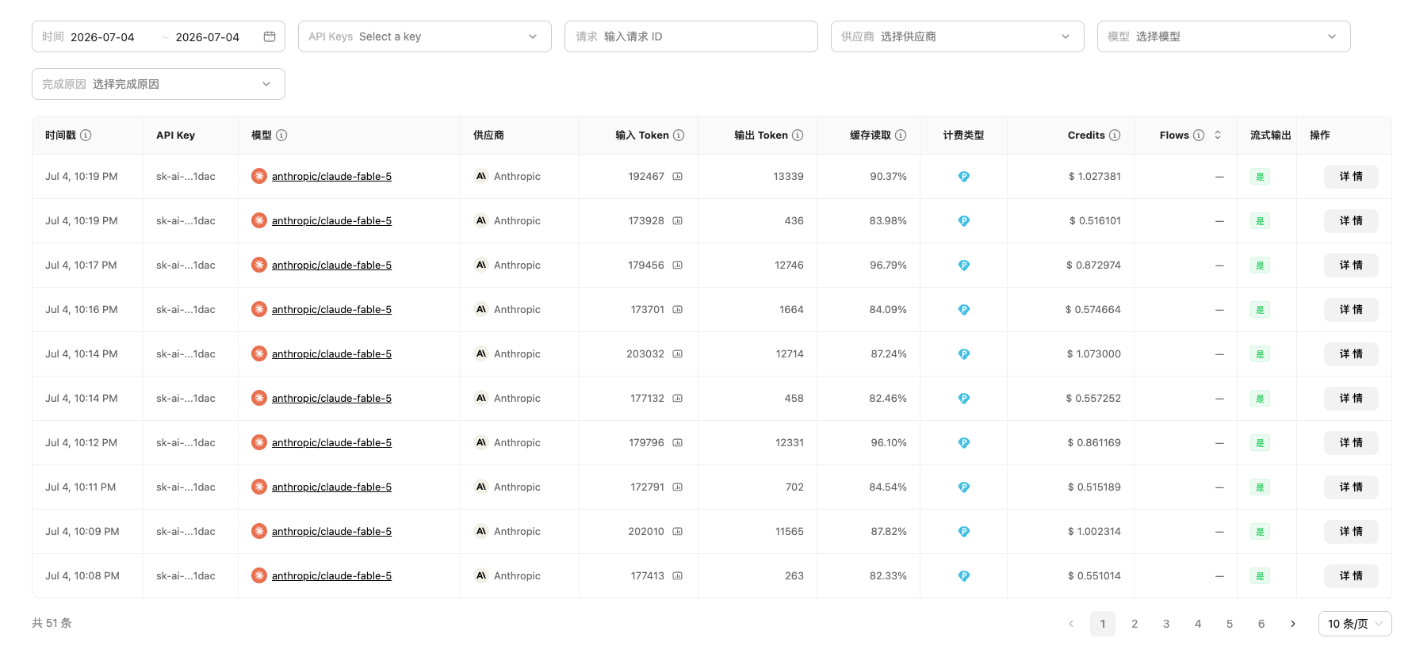Go to page 2 of results
Viewport: 1412px width, 661px height.
[x=1135, y=624]
